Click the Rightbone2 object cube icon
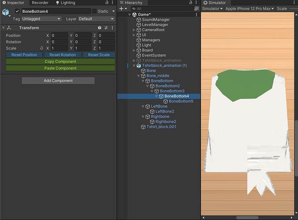Image resolution: width=298 pixels, height=220 pixels. pos(152,121)
